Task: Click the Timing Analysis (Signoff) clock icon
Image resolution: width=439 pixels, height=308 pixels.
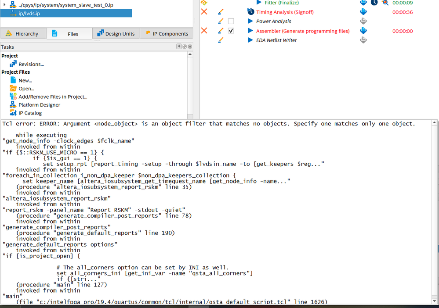Action: (x=250, y=12)
